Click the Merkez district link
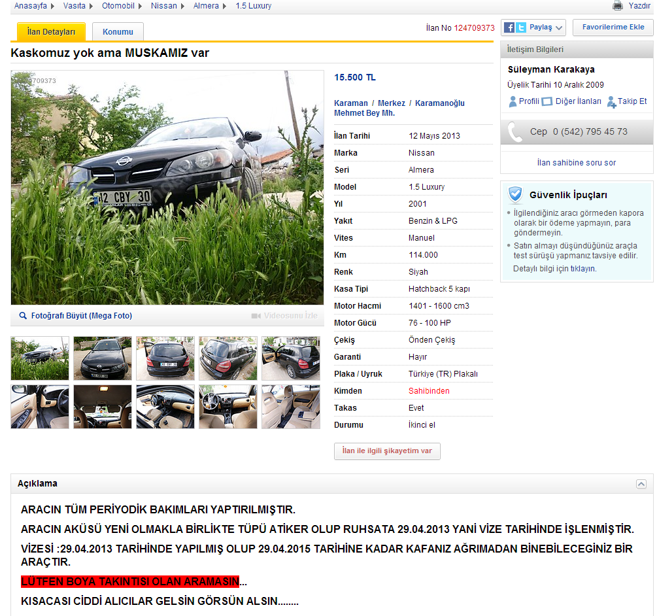This screenshot has width=657, height=616. (x=392, y=103)
